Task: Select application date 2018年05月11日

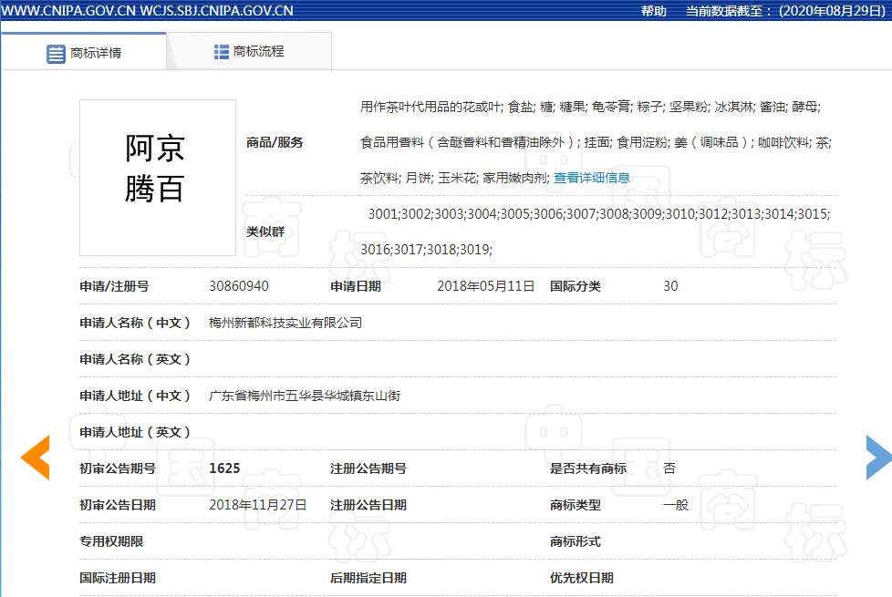Action: 486,286
